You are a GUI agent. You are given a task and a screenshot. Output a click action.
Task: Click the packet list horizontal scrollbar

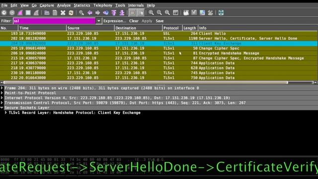coord(146,83)
